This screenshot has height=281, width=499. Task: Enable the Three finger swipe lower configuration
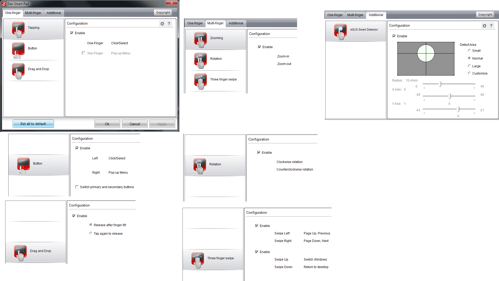pyautogui.click(x=257, y=252)
